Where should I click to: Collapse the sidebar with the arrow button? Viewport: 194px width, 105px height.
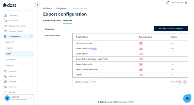coord(37,5)
